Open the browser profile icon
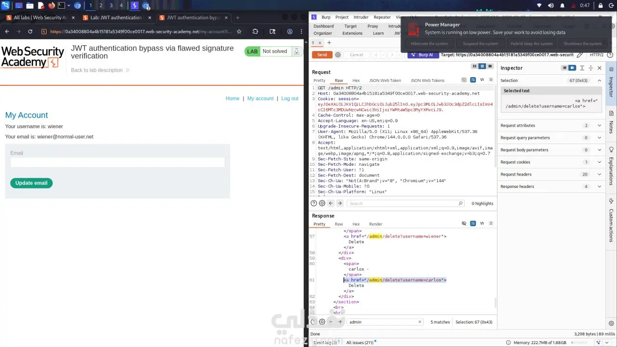The width and height of the screenshot is (617, 347). tap(290, 32)
